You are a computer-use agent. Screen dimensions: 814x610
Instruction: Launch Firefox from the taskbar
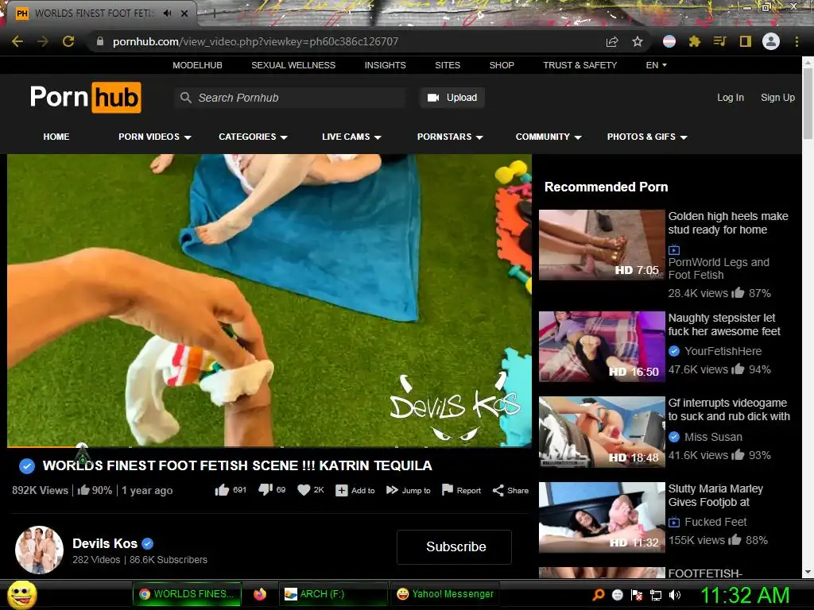[x=260, y=594]
